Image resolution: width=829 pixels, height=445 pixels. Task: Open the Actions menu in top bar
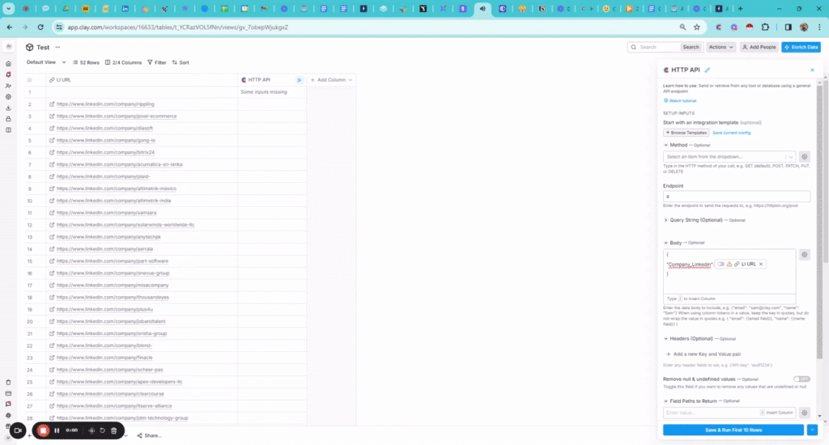pos(721,48)
